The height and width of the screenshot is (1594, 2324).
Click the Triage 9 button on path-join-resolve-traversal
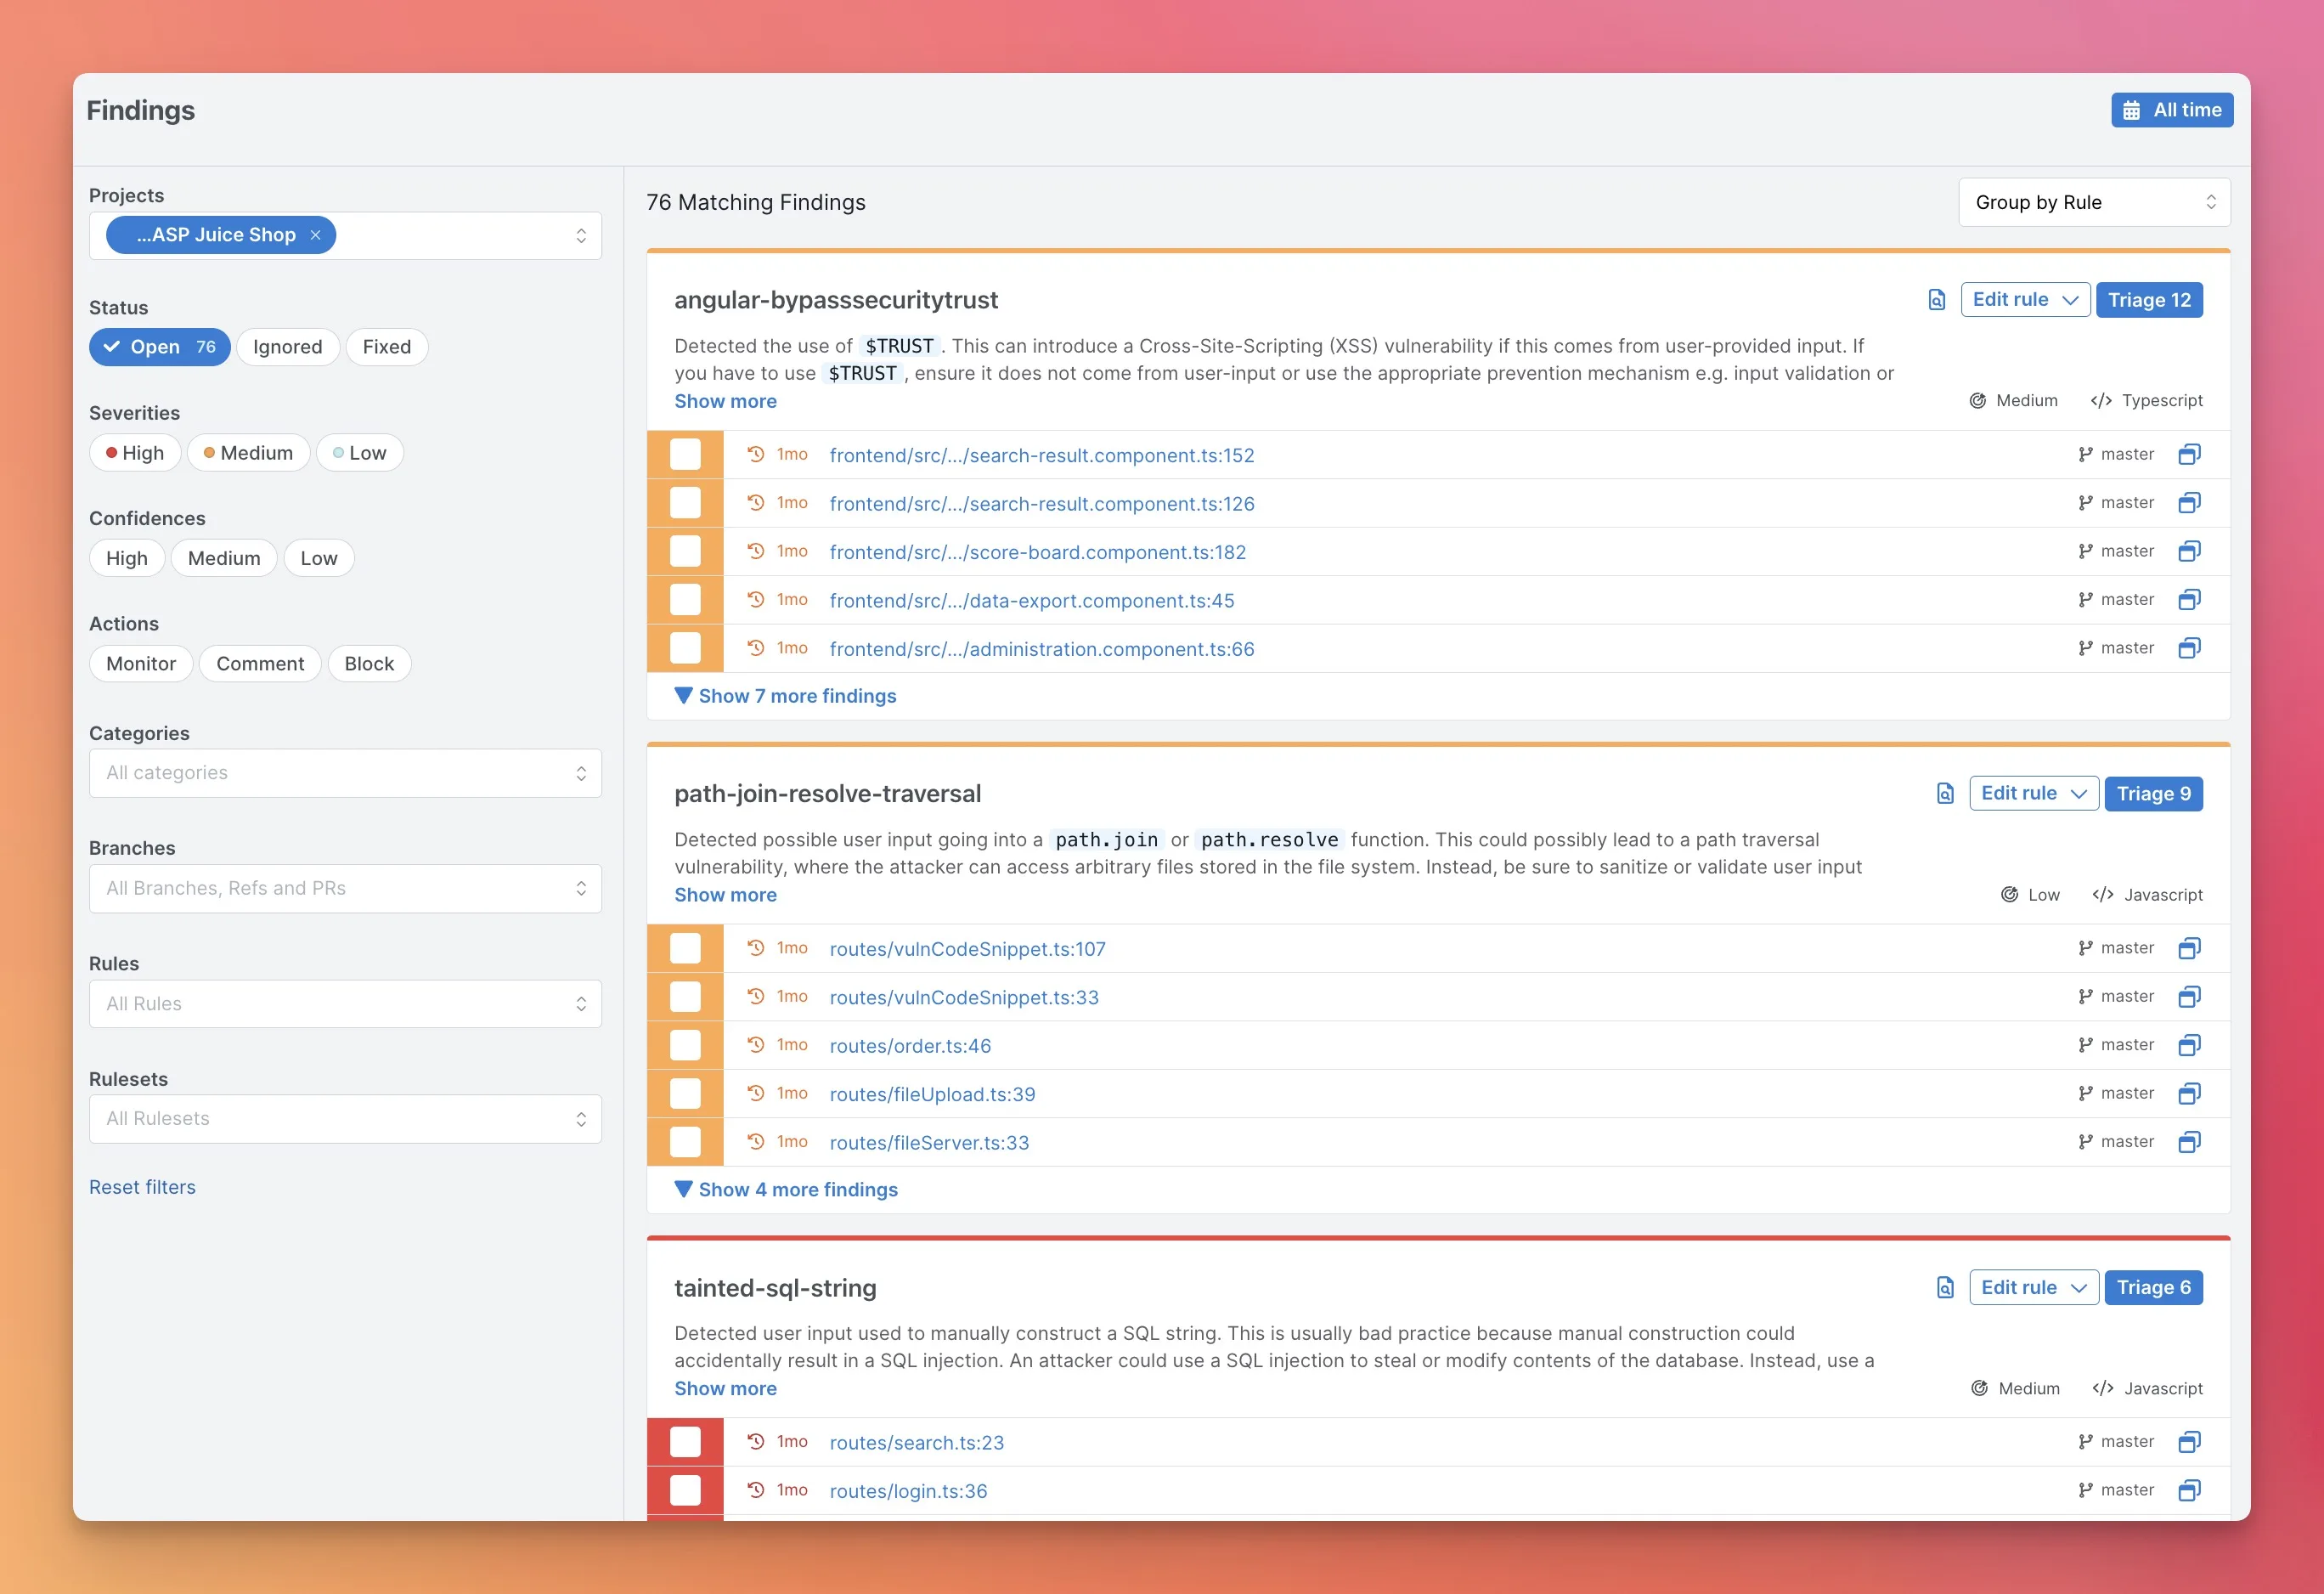point(2154,793)
